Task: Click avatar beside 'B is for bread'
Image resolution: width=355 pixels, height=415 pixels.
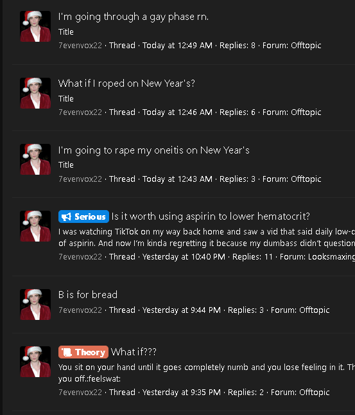Action: (x=35, y=305)
